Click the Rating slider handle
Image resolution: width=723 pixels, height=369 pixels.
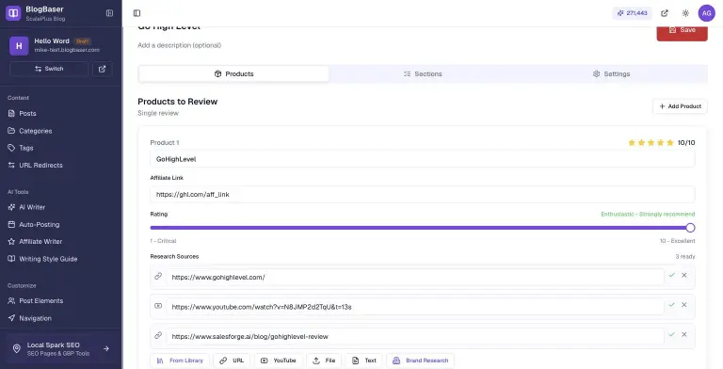tap(690, 228)
